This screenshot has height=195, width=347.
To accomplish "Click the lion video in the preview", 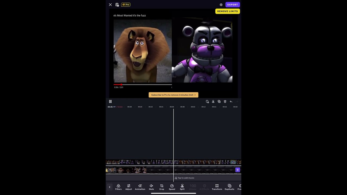I will [143, 51].
